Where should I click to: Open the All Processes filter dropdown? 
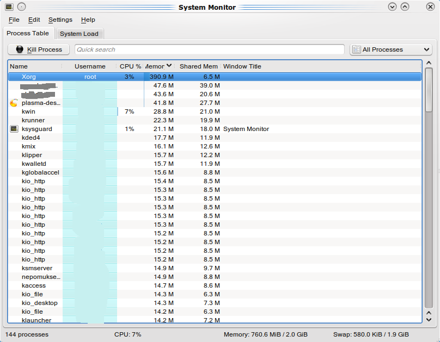390,49
